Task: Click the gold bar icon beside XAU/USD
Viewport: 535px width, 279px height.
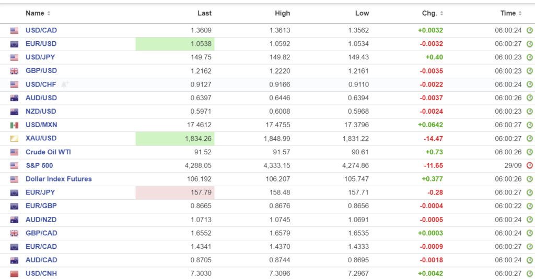Action: point(14,139)
